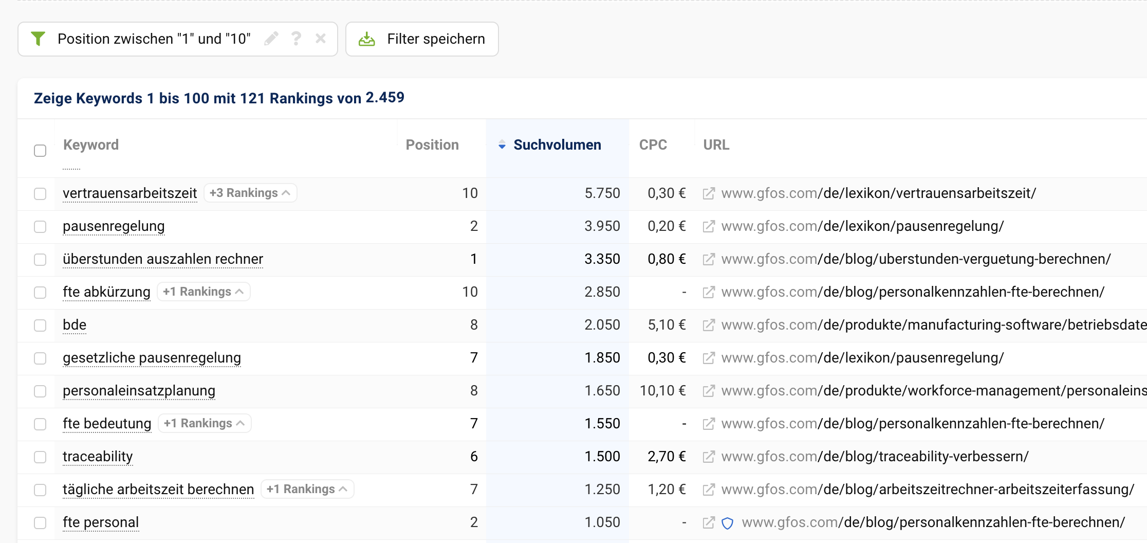This screenshot has height=543, width=1147.
Task: Check the personaleinsatzplanung row checkbox
Action: pyautogui.click(x=40, y=391)
